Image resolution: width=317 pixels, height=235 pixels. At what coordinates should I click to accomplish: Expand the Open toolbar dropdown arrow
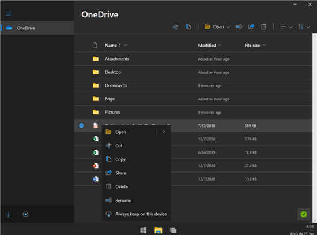coord(228,27)
